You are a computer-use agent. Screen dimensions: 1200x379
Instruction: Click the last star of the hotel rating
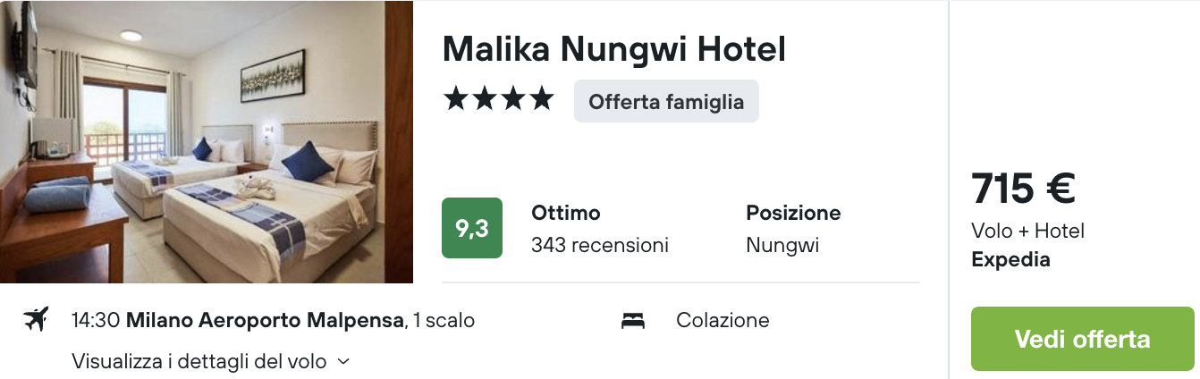(x=541, y=99)
